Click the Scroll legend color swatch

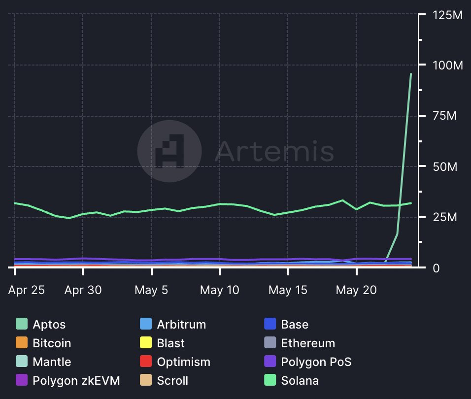tap(146, 380)
